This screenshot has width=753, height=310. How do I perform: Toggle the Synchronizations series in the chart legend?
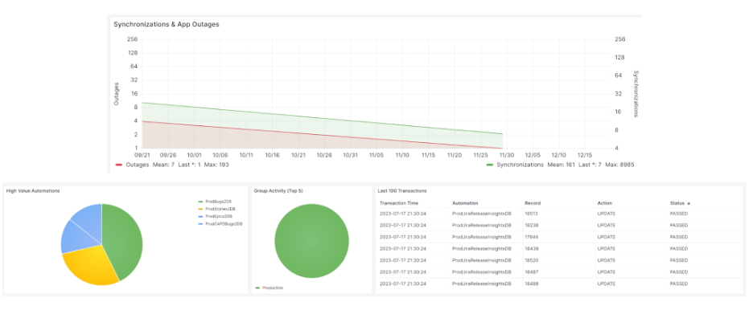tap(520, 165)
